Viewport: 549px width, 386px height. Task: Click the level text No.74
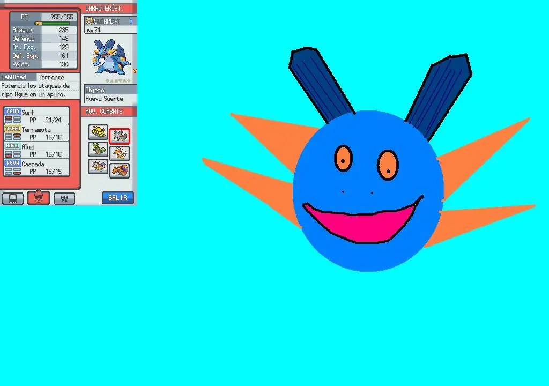[94, 30]
